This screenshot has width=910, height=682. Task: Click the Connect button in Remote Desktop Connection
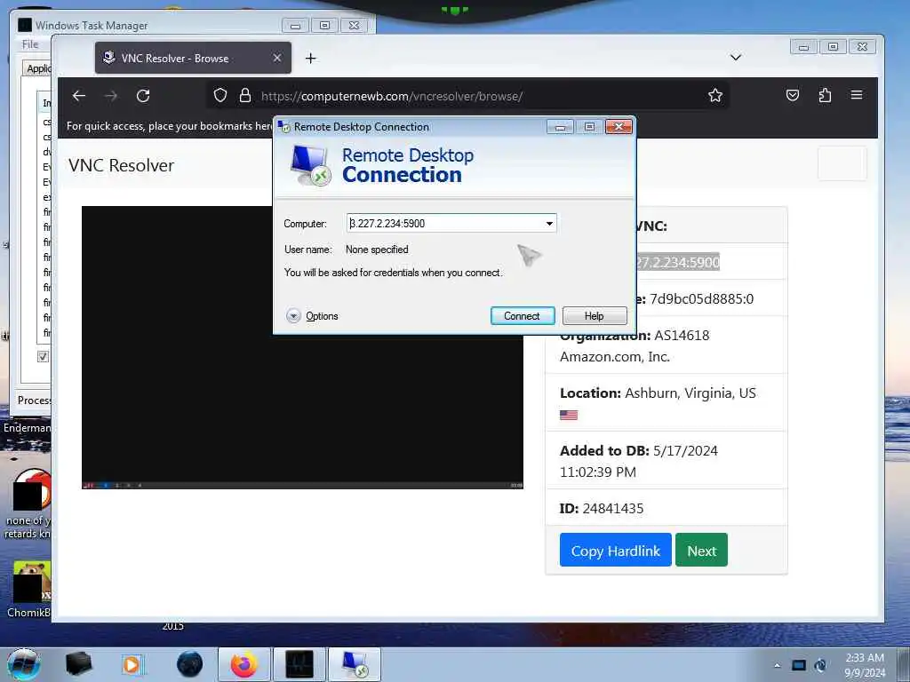(523, 316)
